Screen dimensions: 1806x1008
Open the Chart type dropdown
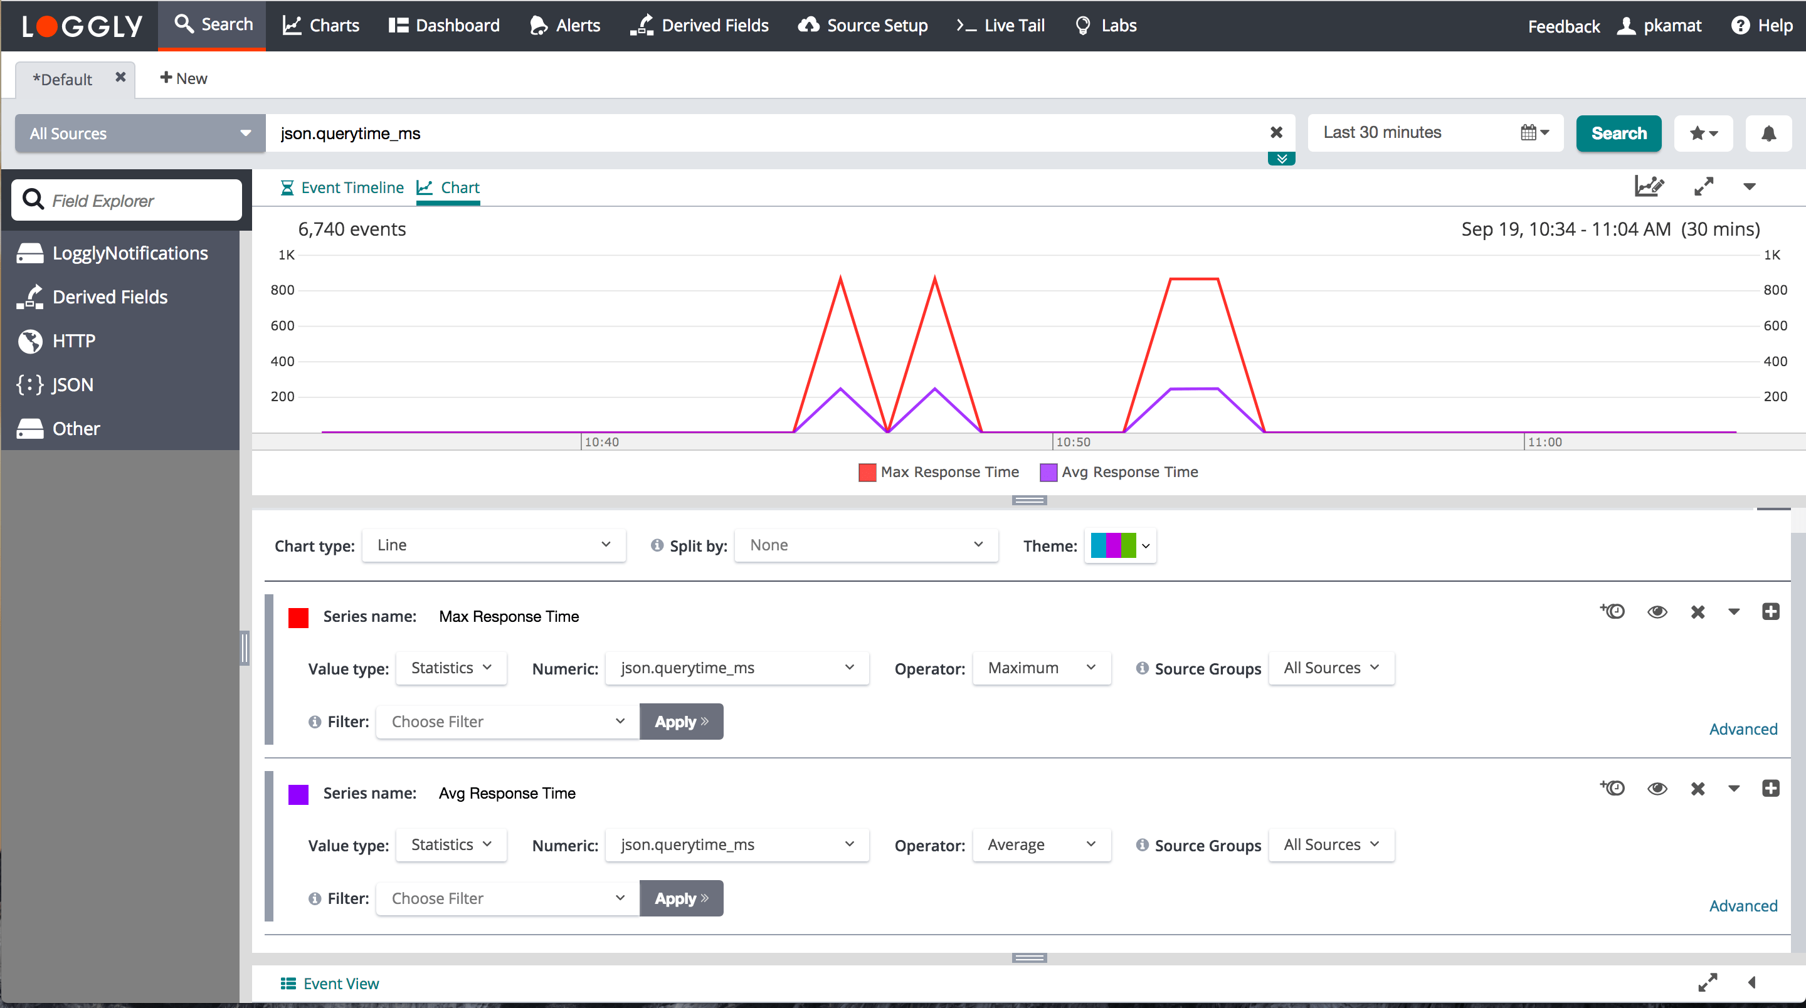(493, 545)
